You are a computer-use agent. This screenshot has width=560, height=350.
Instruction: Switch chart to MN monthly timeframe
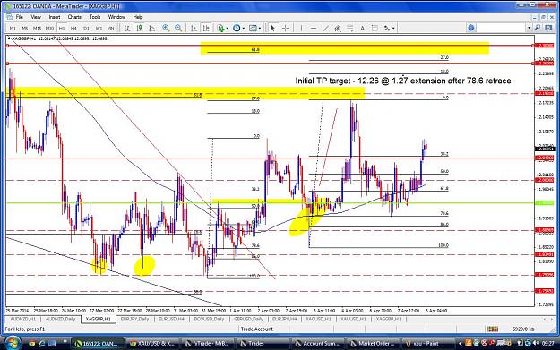click(x=111, y=28)
